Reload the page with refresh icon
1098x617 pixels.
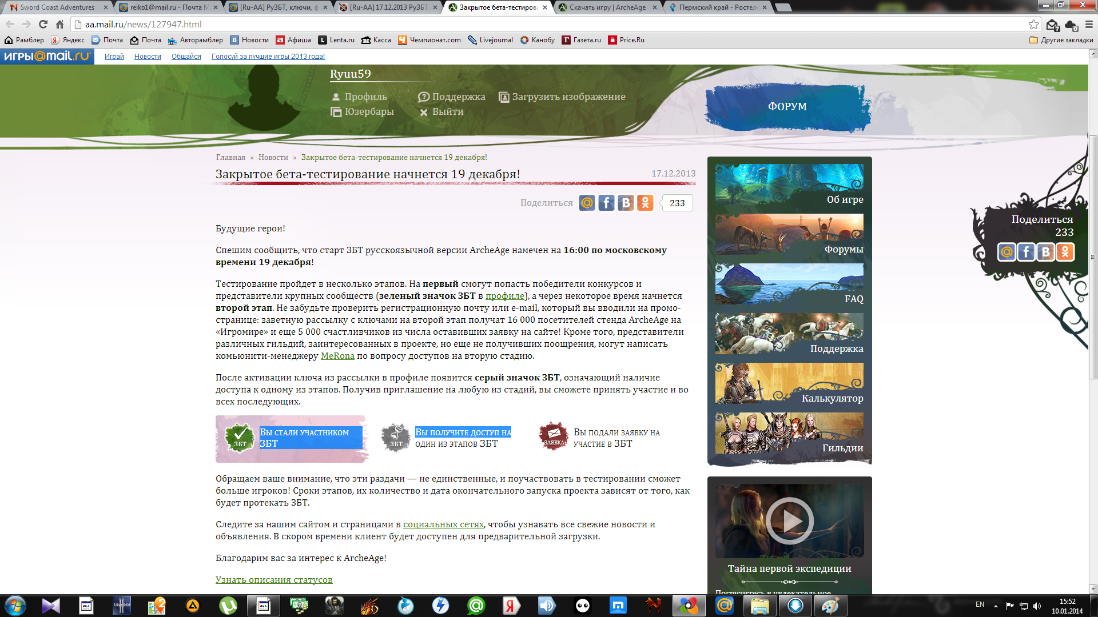43,24
